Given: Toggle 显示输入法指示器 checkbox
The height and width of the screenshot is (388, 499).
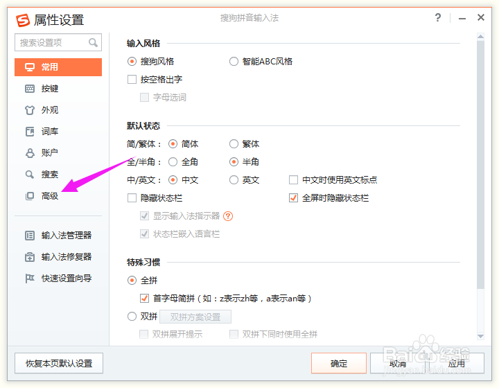Looking at the screenshot, I should click(x=144, y=216).
